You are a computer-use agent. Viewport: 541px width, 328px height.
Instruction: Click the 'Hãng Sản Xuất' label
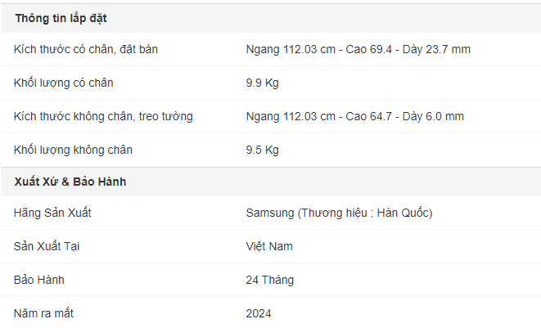(x=52, y=213)
